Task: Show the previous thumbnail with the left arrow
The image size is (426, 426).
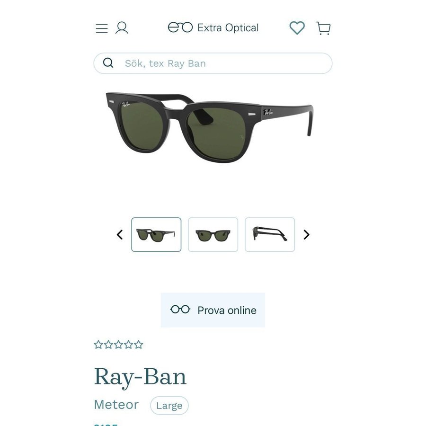Action: click(x=120, y=234)
